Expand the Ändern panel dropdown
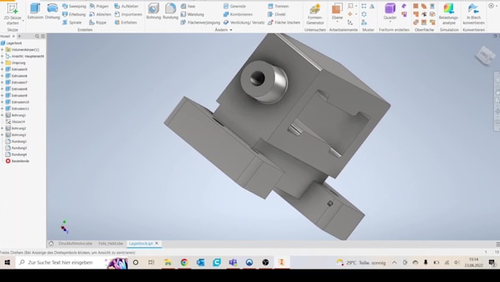 224,29
